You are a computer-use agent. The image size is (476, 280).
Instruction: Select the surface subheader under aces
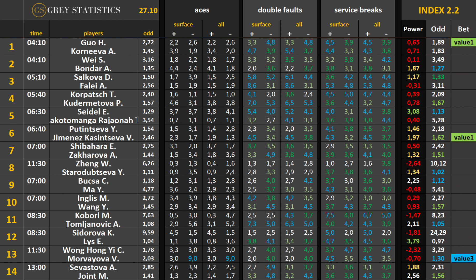tap(183, 25)
